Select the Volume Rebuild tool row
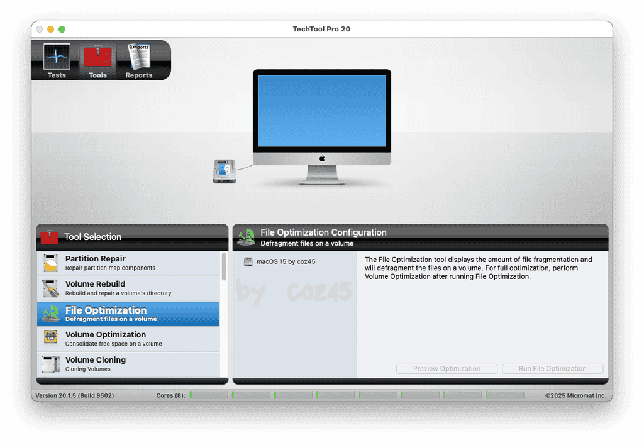 point(128,288)
